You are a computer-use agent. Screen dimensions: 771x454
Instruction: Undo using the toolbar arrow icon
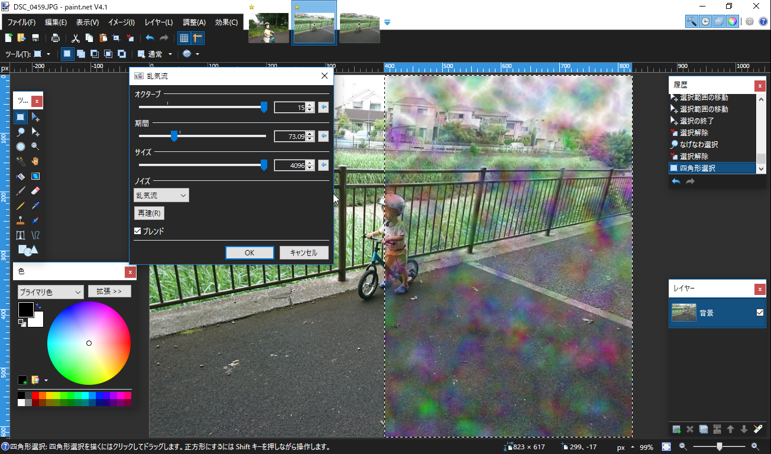(150, 38)
